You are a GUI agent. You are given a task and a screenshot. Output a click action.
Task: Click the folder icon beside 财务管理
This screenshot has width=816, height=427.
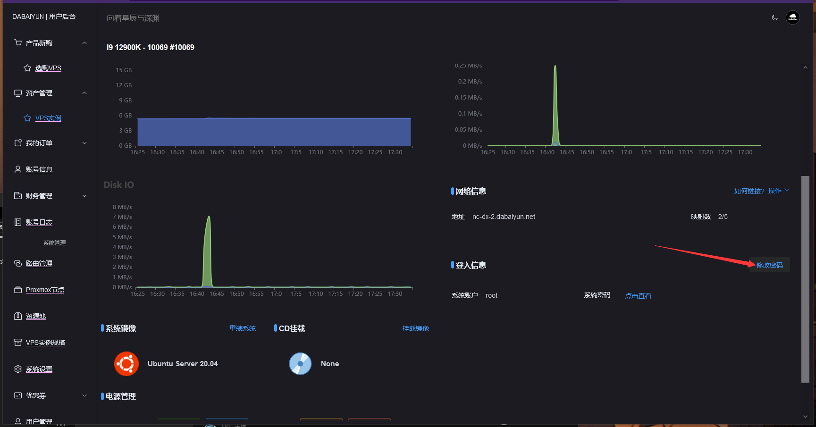coord(18,196)
